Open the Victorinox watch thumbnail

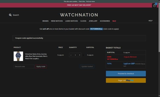click(18, 56)
